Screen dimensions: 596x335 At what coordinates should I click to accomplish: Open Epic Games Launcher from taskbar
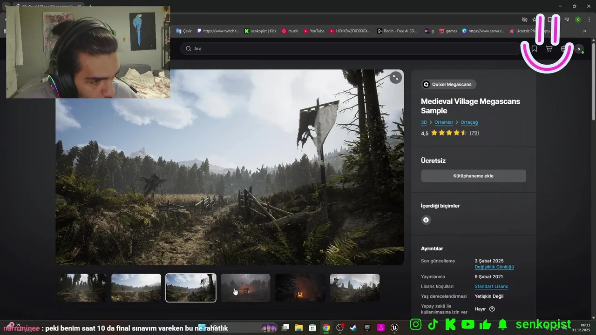tap(367, 328)
